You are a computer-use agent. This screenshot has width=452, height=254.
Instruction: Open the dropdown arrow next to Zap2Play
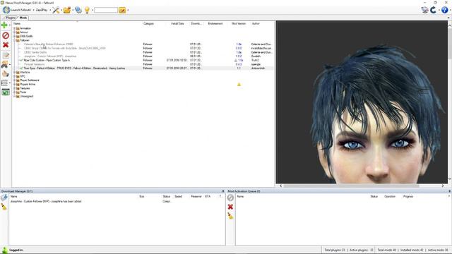click(x=50, y=10)
